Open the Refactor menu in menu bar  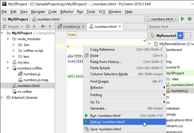pyautogui.click(x=67, y=12)
